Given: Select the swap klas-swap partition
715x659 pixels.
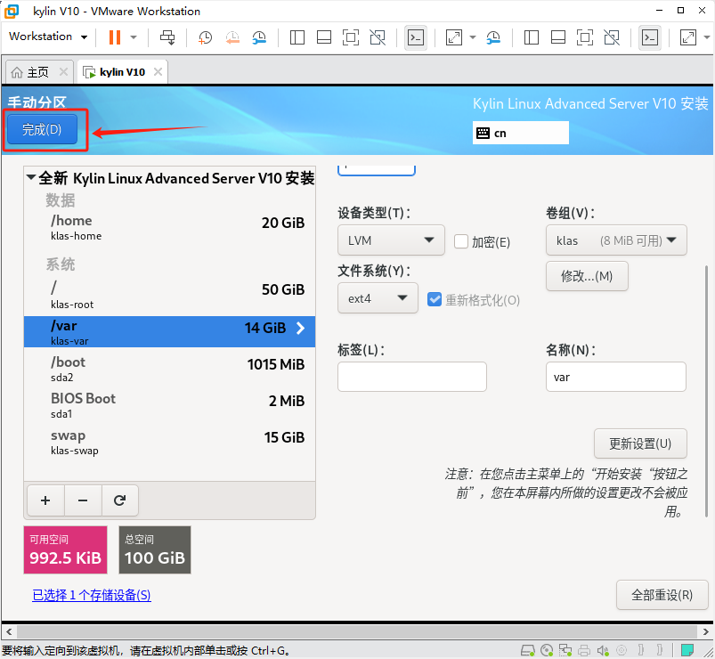Looking at the screenshot, I should pyautogui.click(x=169, y=442).
